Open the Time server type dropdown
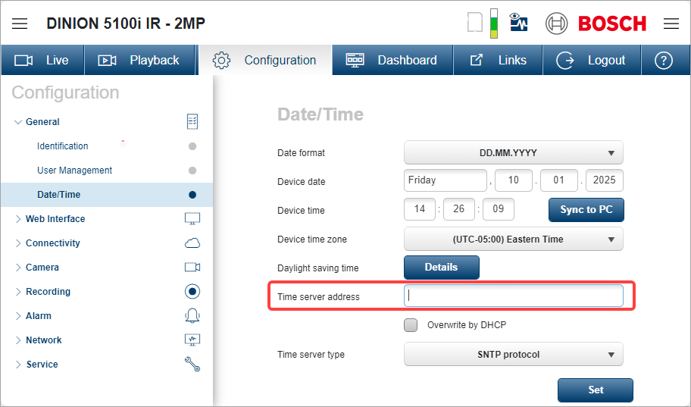The height and width of the screenshot is (407, 691). point(513,354)
